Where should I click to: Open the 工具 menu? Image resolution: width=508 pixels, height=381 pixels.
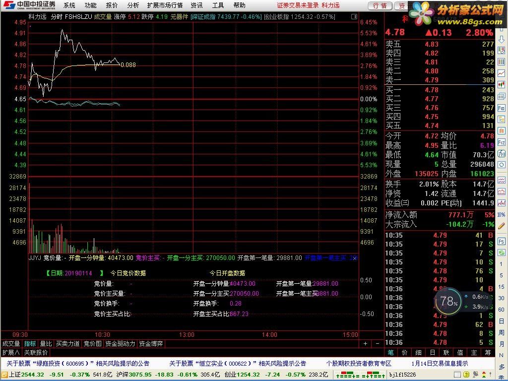tap(218, 5)
